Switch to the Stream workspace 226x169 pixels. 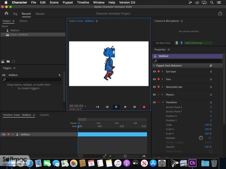(40, 14)
